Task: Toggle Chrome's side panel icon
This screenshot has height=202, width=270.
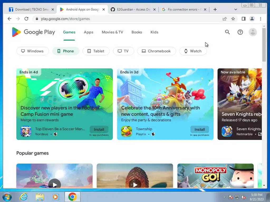Action: click(243, 19)
